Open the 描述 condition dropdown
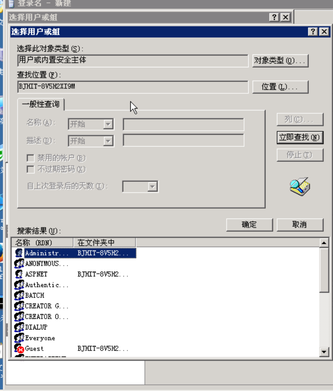Screen dimensions: 333x391 pyautogui.click(x=108, y=141)
